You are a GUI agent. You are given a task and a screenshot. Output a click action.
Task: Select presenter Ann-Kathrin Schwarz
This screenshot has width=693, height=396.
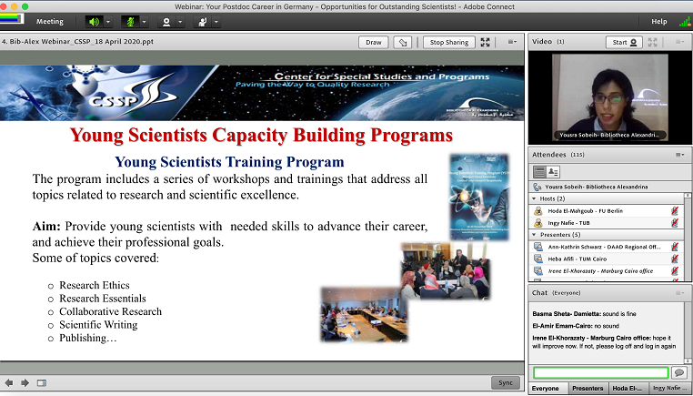click(607, 247)
